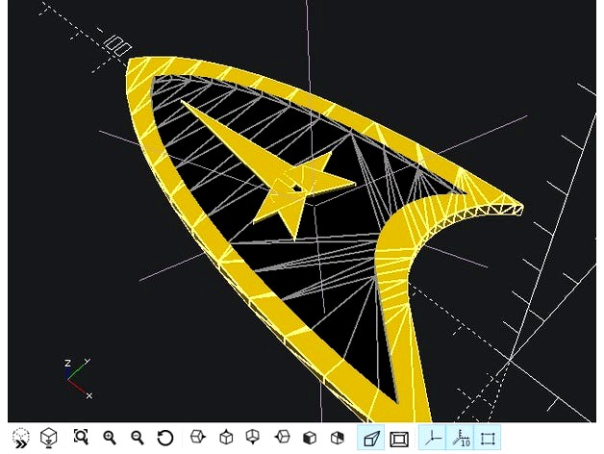The height and width of the screenshot is (454, 604).
Task: Switch to the Front view
Action: tap(310, 438)
